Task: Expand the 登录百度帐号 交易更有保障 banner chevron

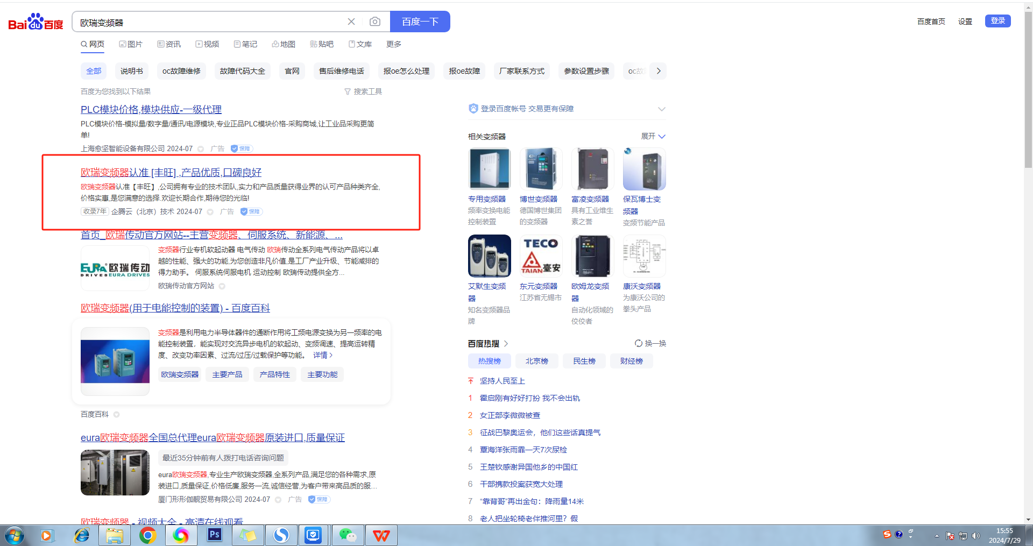Action: tap(661, 109)
